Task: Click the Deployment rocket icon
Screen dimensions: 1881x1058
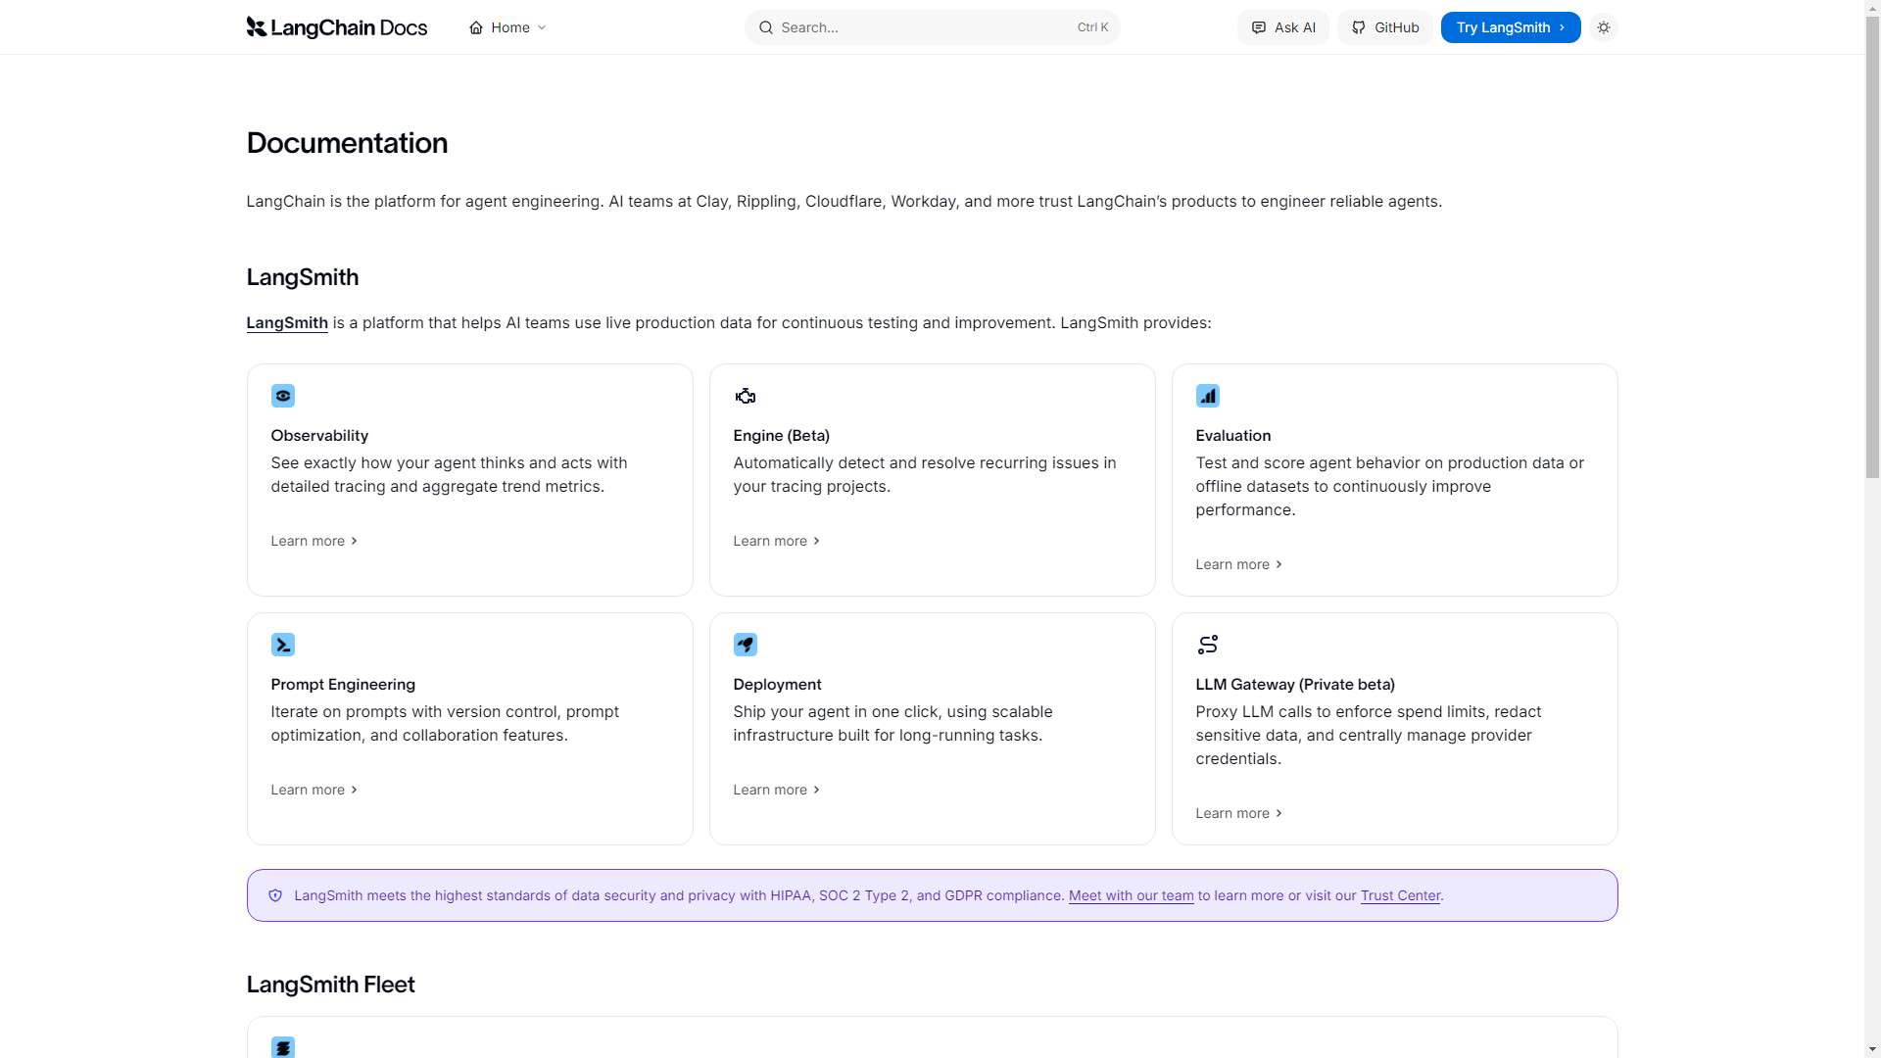Action: 746,645
